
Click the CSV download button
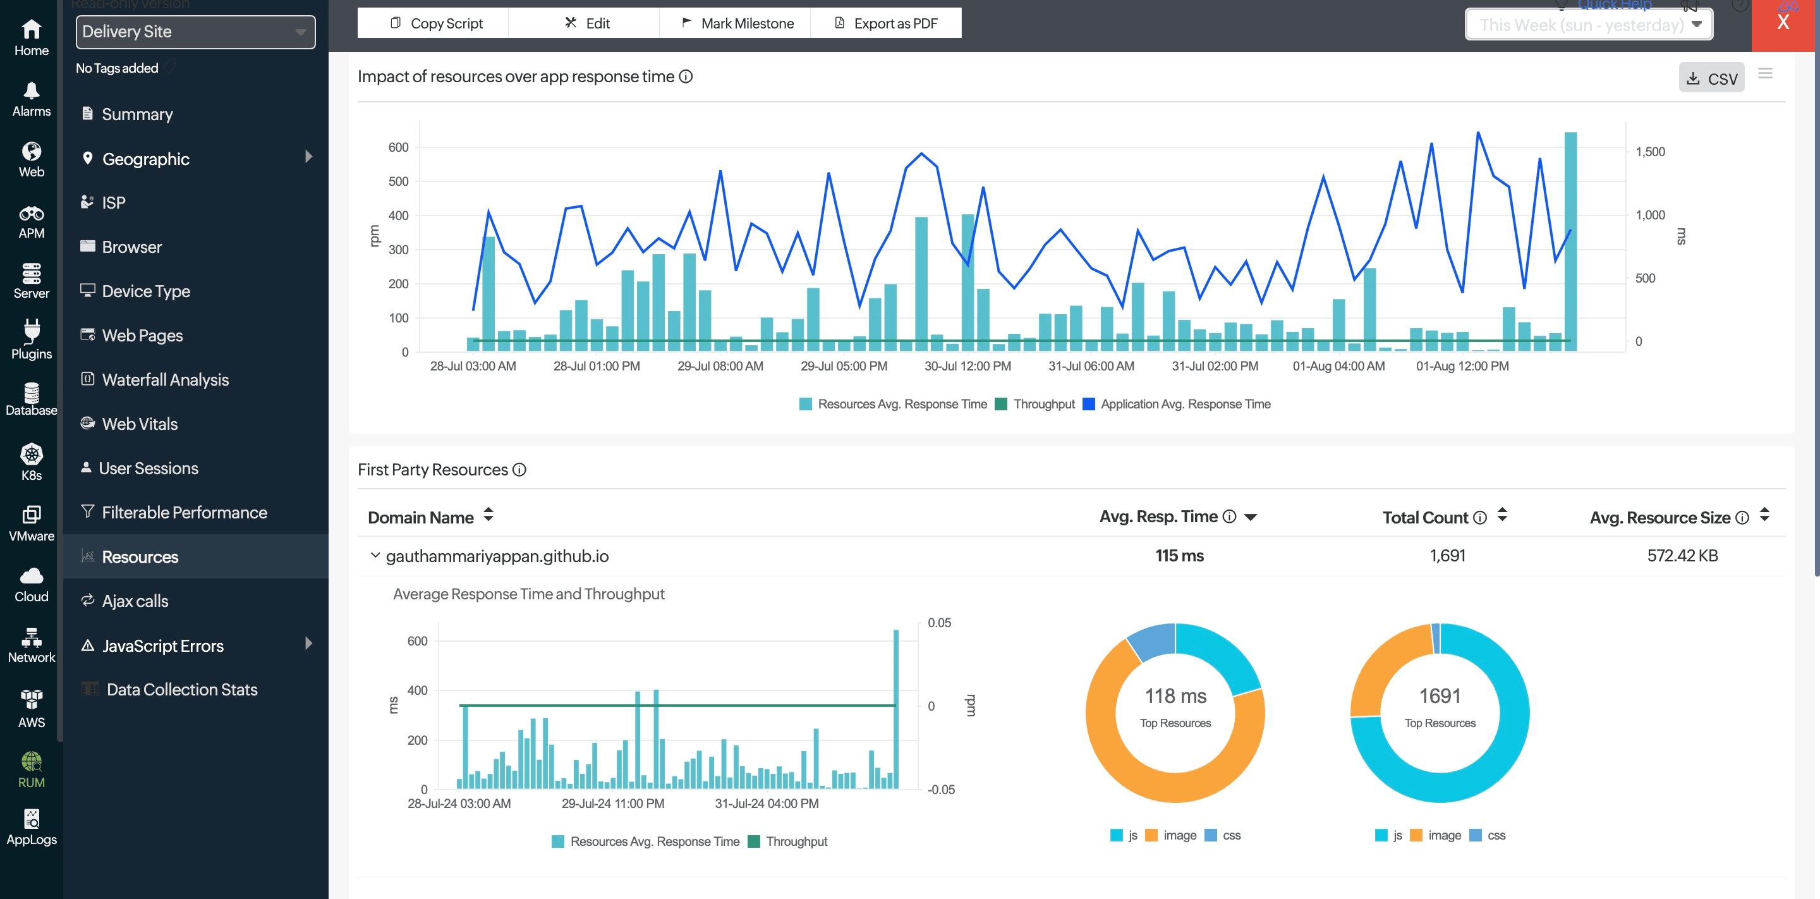tap(1711, 78)
